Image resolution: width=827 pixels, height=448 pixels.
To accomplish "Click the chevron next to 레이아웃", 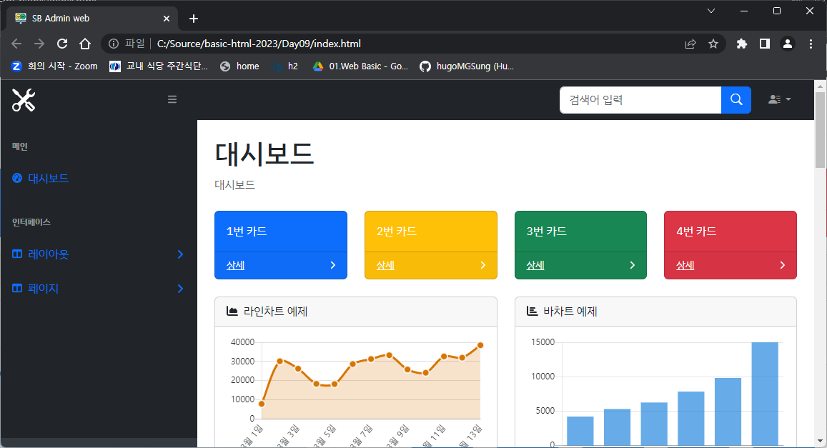I will 180,254.
